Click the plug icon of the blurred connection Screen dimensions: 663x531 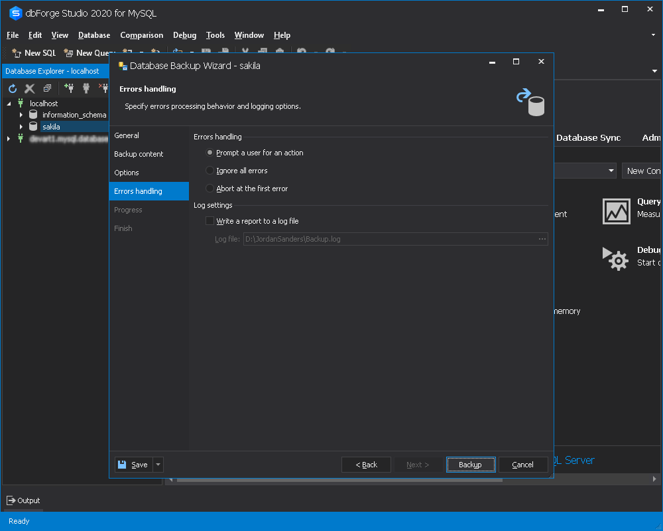point(21,138)
